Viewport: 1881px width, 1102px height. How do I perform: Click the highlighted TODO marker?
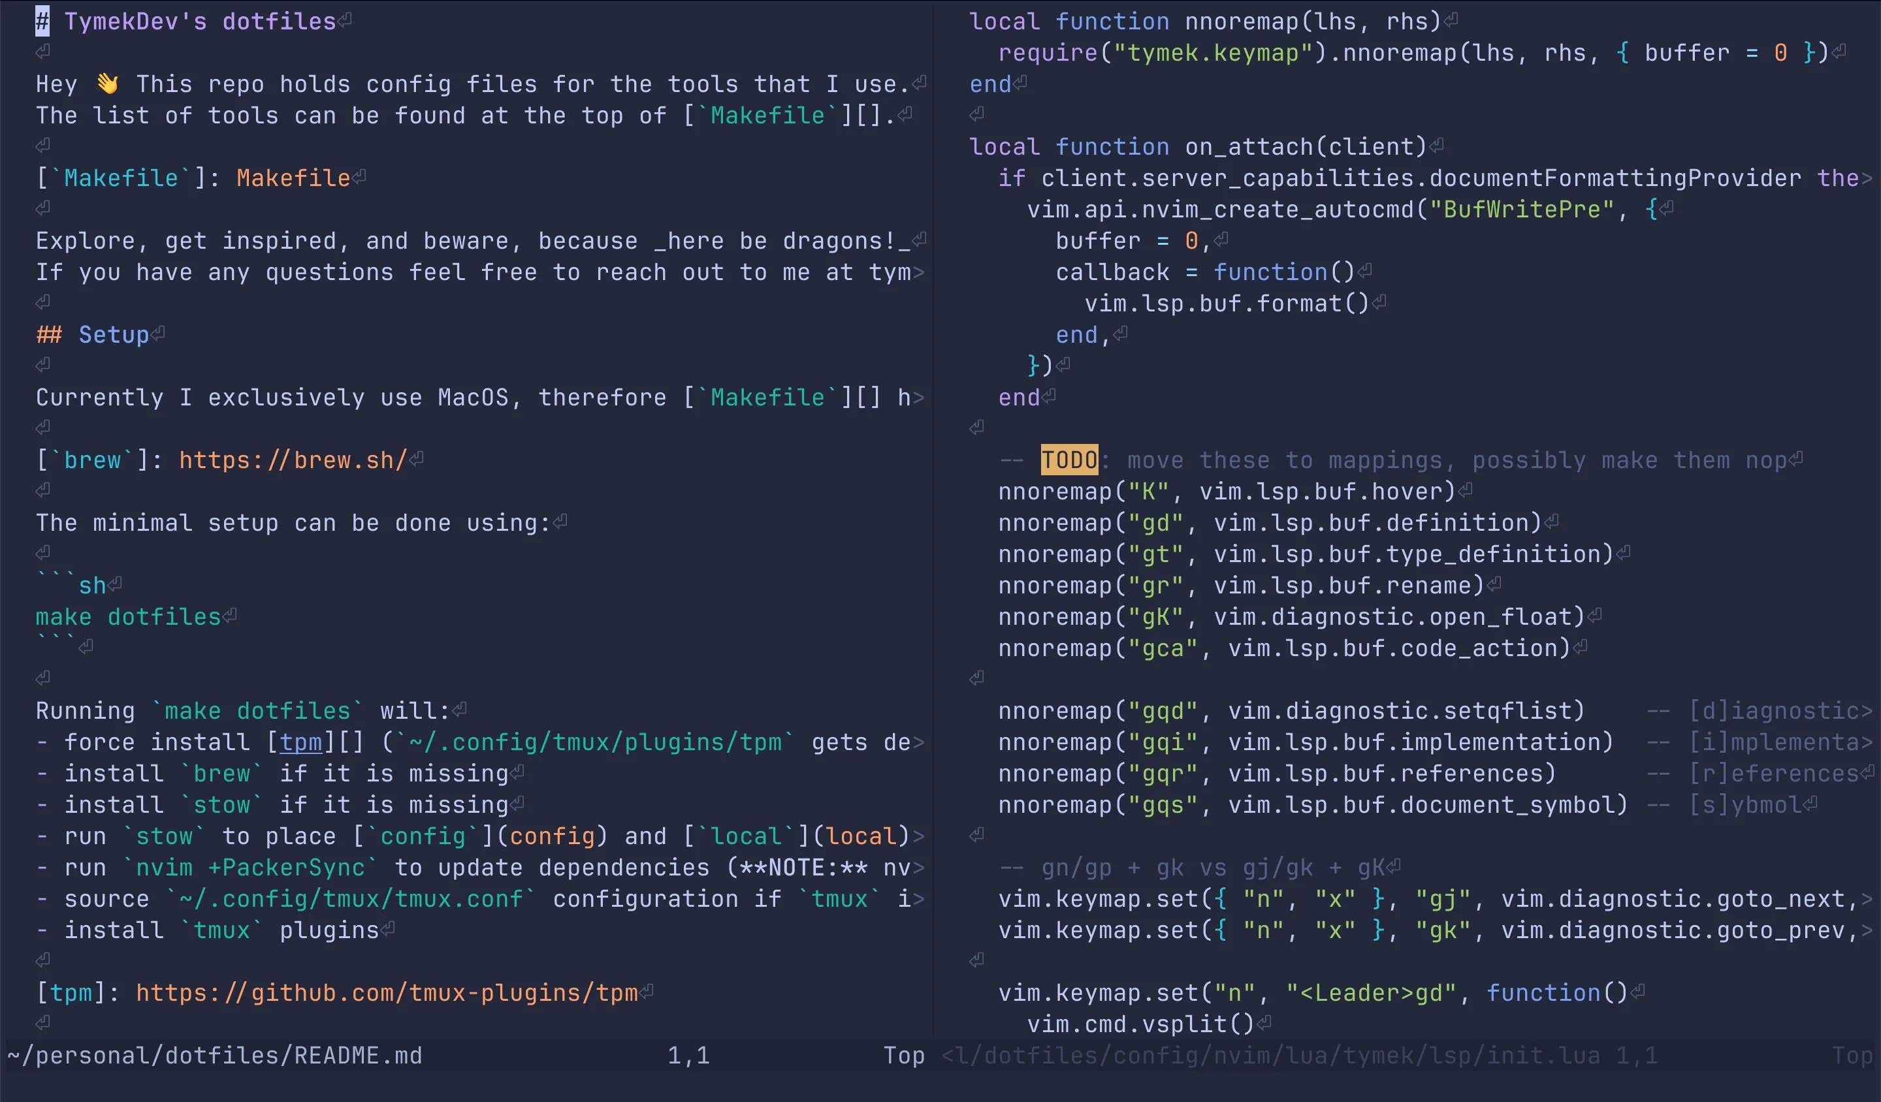[x=1070, y=460]
